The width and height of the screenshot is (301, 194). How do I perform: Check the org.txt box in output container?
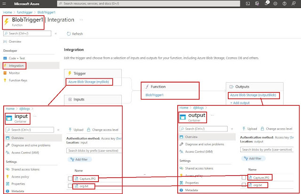[x=244, y=185]
